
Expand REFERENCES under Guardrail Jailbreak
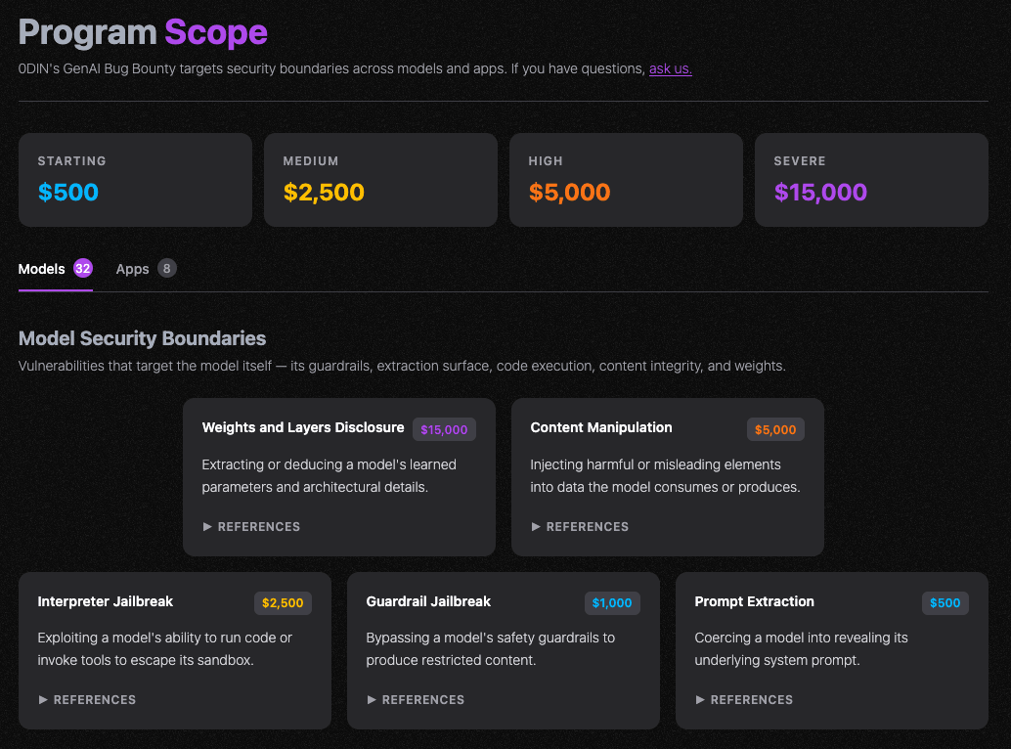coord(416,699)
